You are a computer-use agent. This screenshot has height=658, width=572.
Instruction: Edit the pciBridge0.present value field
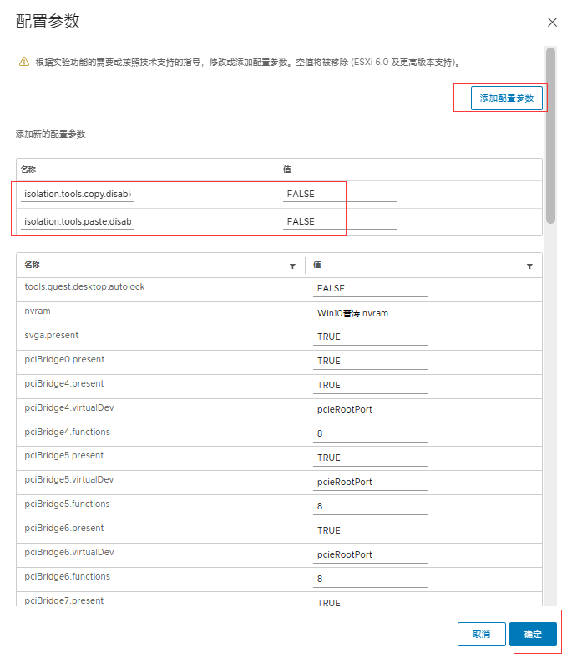pyautogui.click(x=371, y=362)
